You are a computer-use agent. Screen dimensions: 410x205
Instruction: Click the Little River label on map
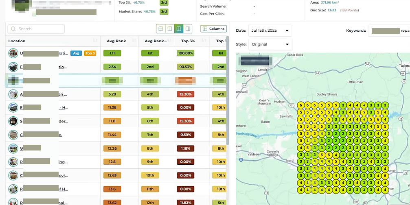pos(355,82)
